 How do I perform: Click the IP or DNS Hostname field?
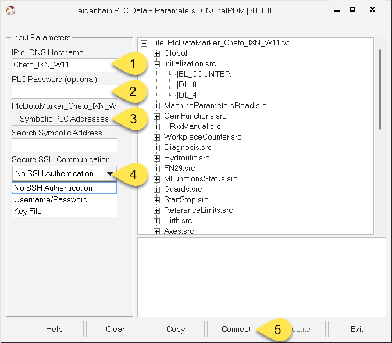[x=64, y=65]
